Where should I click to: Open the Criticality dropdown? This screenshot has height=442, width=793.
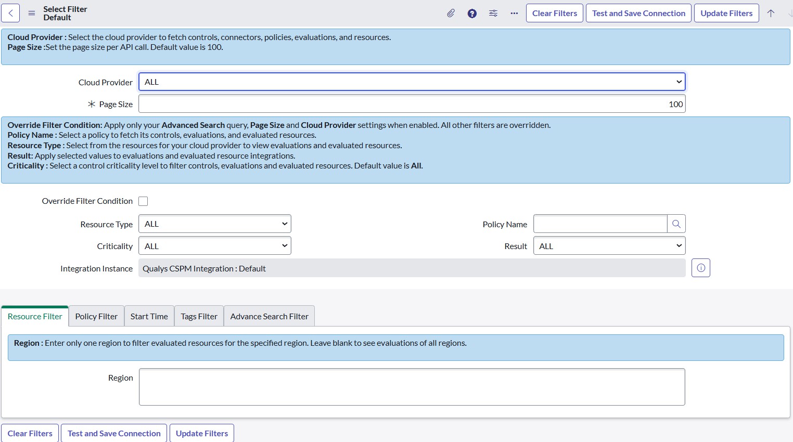215,246
